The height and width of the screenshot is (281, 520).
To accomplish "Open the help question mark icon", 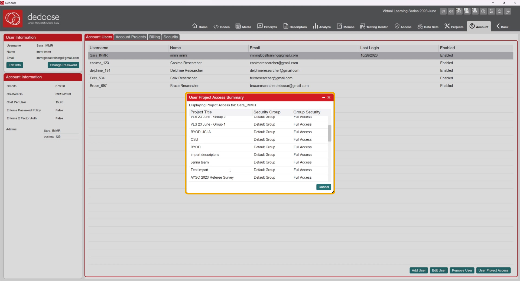I will pyautogui.click(x=483, y=11).
